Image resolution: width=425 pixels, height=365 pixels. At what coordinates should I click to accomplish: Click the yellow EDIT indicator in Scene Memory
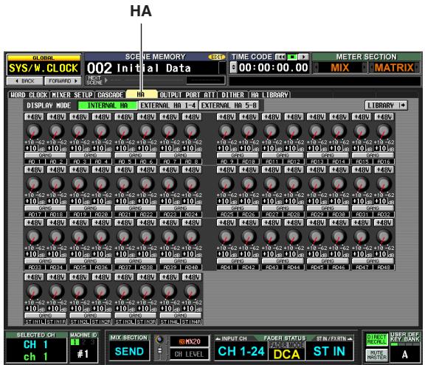tap(217, 57)
